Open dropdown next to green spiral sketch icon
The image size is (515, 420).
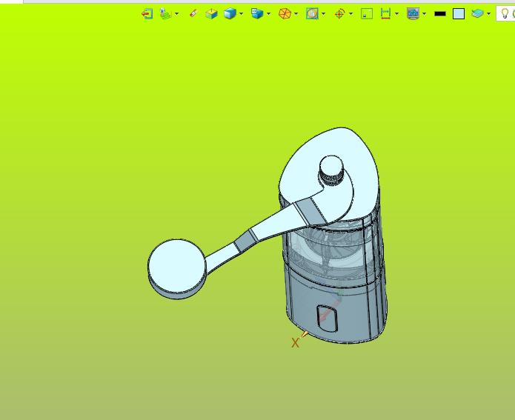pos(177,14)
